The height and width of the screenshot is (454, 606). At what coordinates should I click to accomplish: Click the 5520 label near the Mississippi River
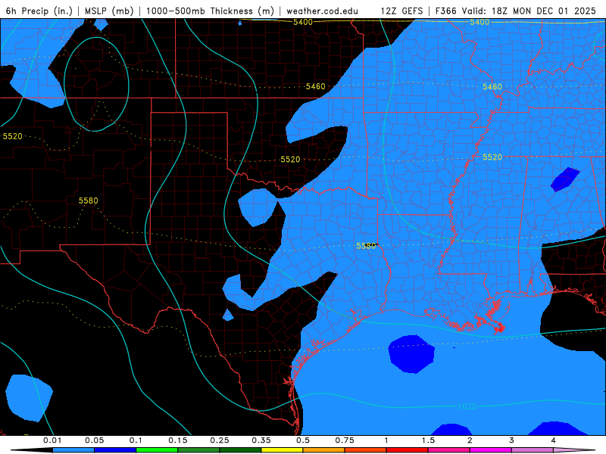[492, 157]
